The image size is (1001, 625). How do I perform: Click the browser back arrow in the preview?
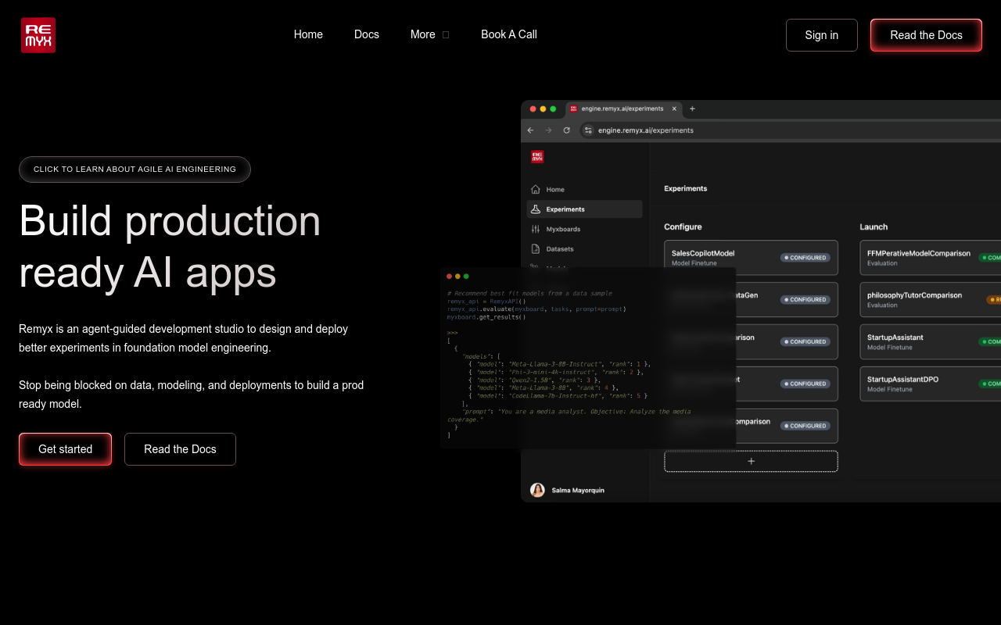(531, 130)
